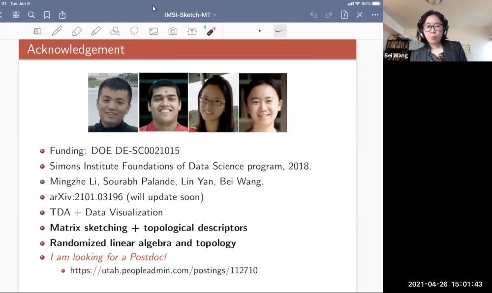Add a new page

tap(344, 15)
